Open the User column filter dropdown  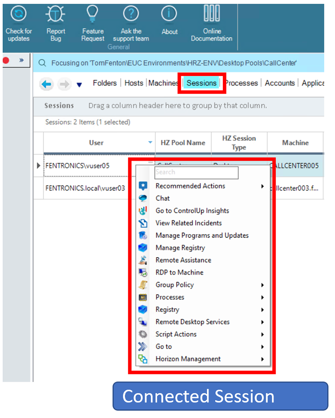pos(150,142)
